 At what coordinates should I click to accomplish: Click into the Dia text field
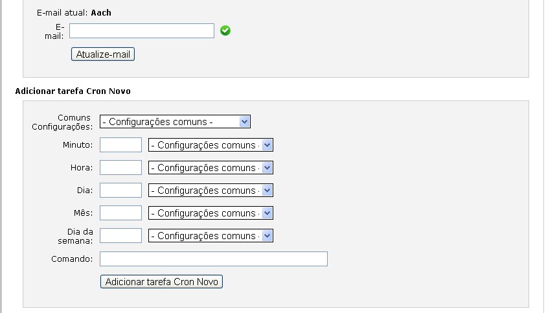(x=120, y=191)
